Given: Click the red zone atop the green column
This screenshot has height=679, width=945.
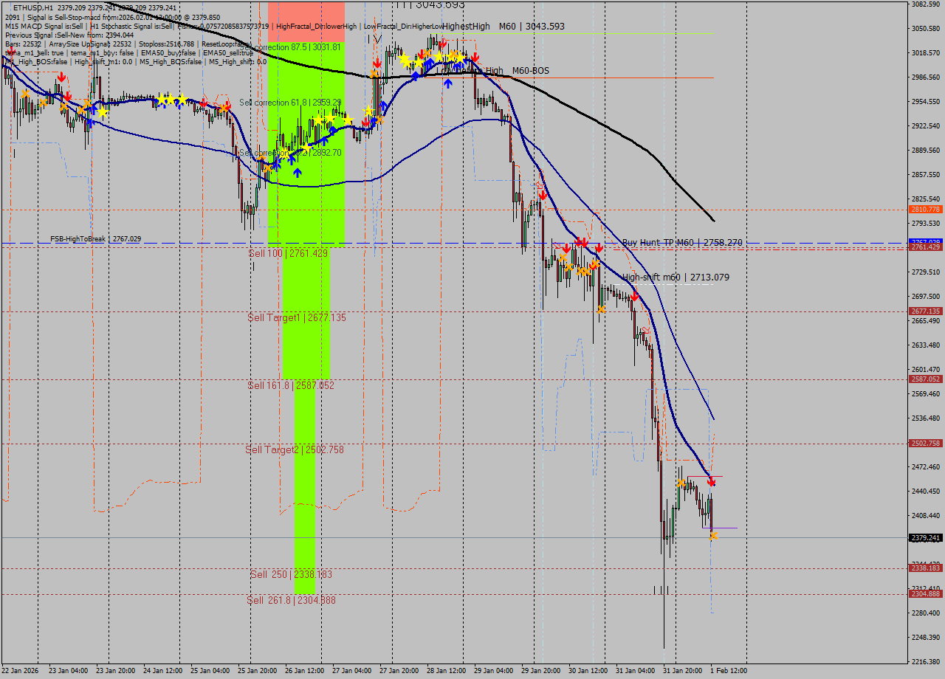Looking at the screenshot, I should [306, 21].
